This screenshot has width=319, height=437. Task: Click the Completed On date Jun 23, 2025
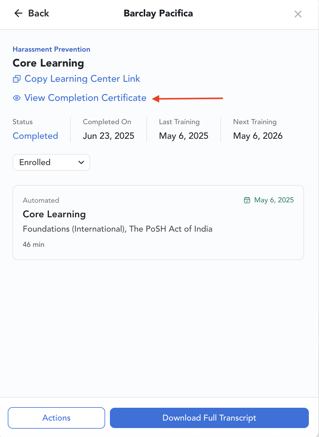click(108, 136)
